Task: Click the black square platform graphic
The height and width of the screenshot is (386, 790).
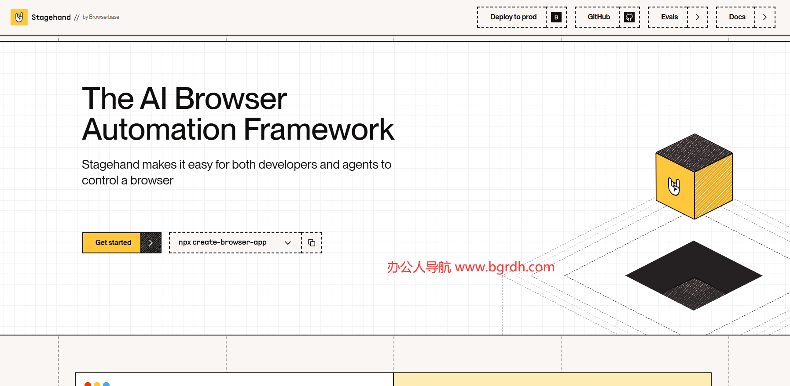Action: [x=693, y=275]
